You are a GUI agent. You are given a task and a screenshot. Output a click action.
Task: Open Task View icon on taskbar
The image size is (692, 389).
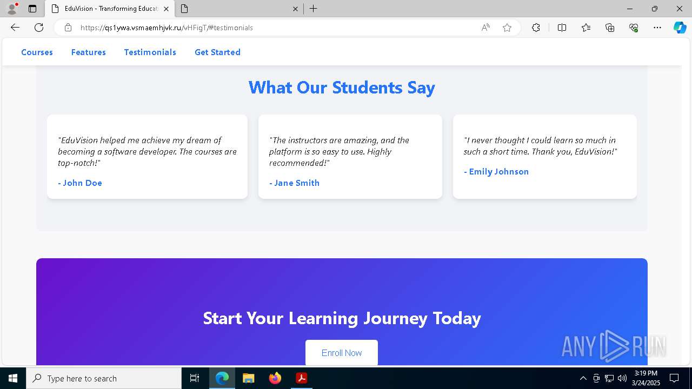pos(195,378)
